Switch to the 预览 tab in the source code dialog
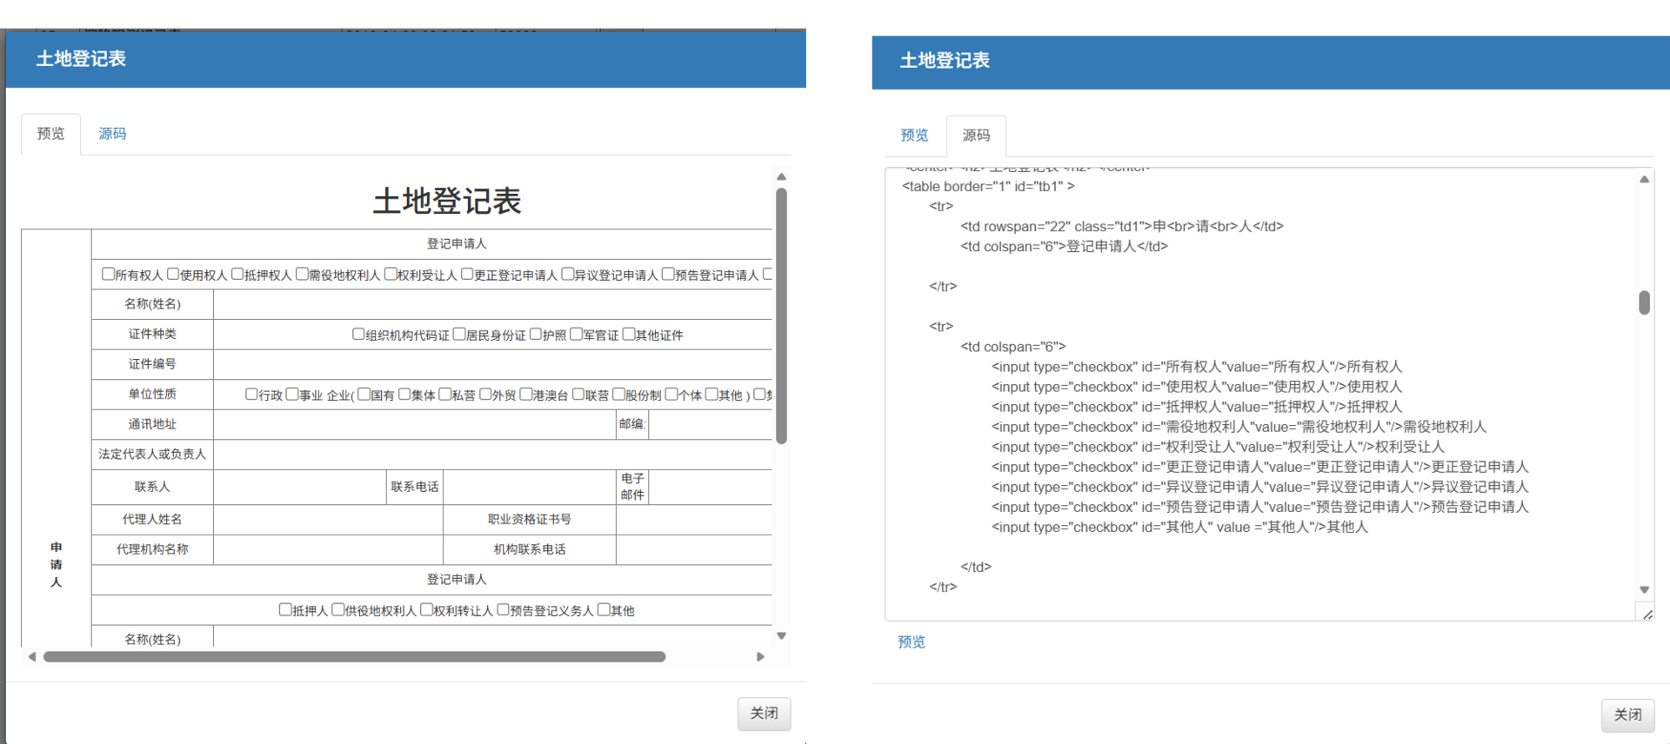1670x744 pixels. click(x=914, y=136)
